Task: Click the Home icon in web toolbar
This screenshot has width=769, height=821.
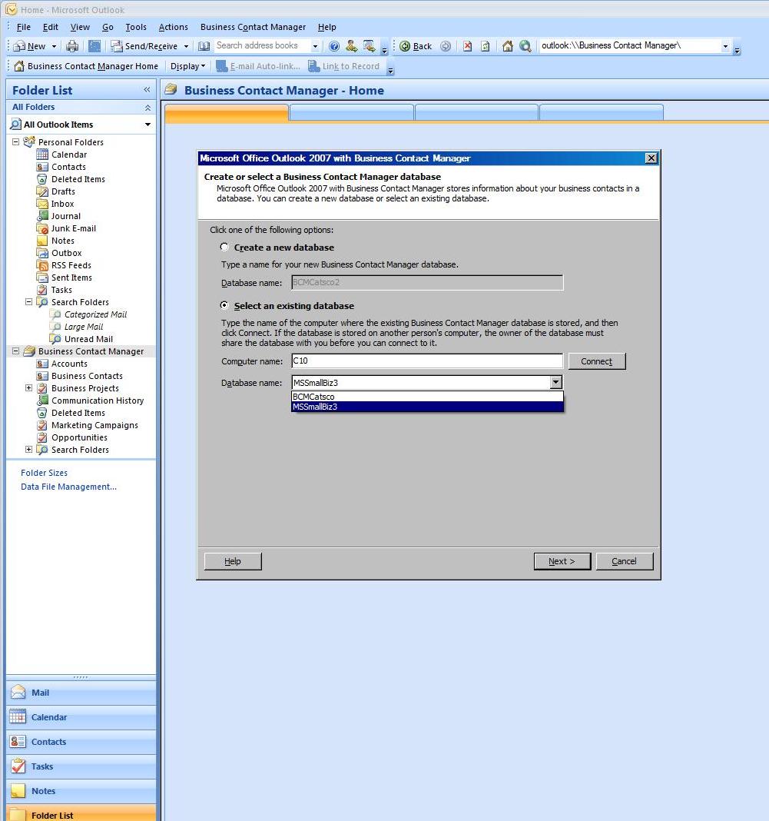Action: pos(507,46)
